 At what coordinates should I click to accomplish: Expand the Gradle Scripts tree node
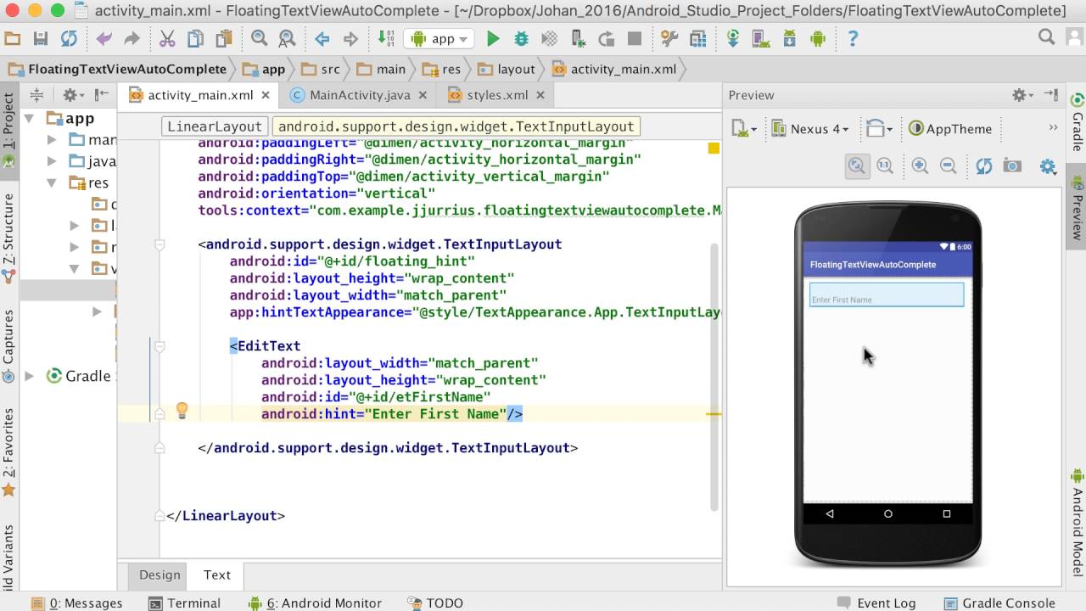(x=30, y=376)
